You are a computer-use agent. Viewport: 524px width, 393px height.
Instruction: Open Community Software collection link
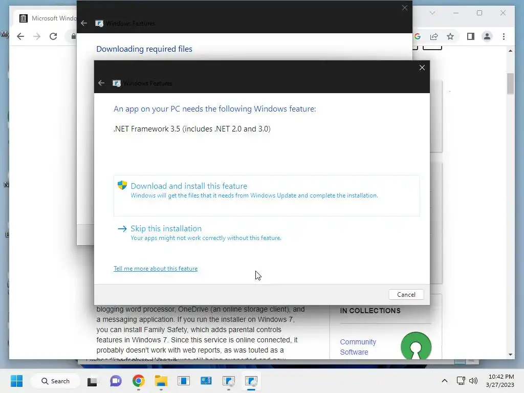pos(358,347)
